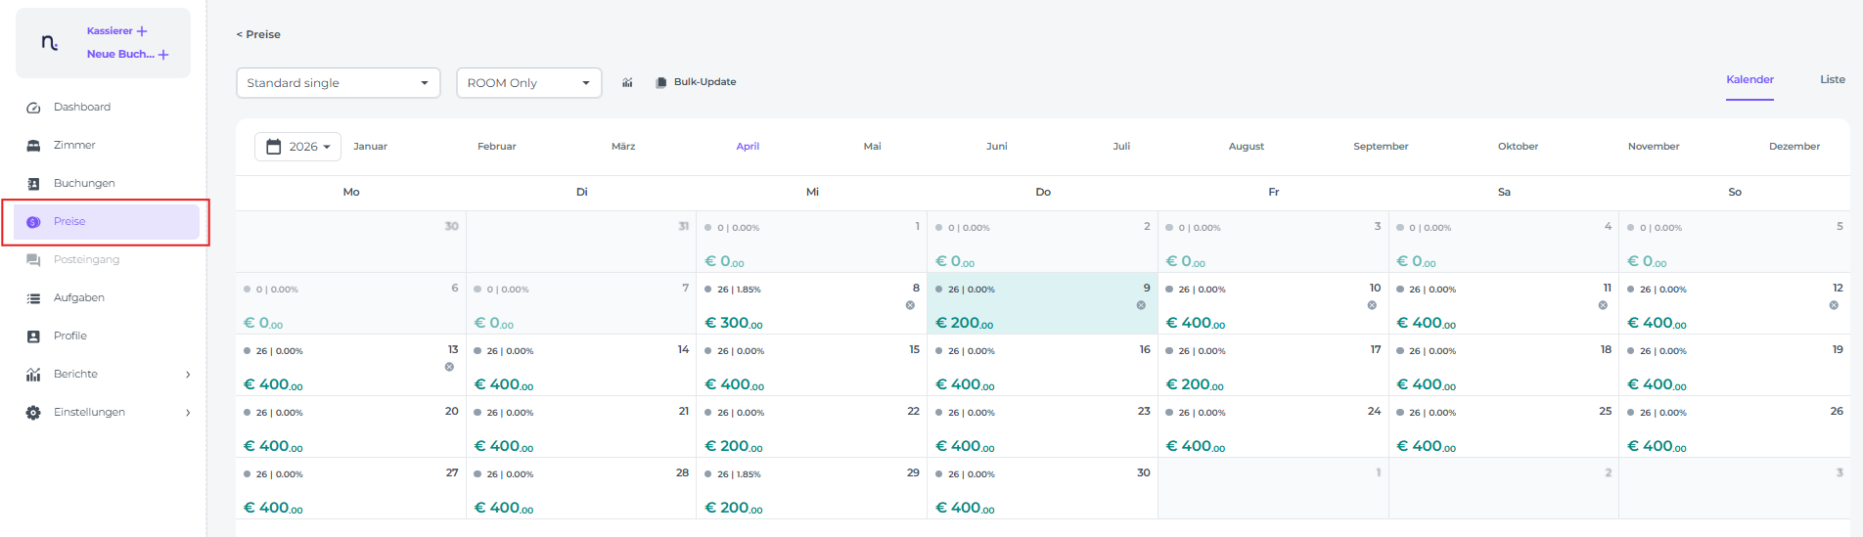Click the x icon on April 9
Screen dimensions: 1863x537
coord(1141,305)
